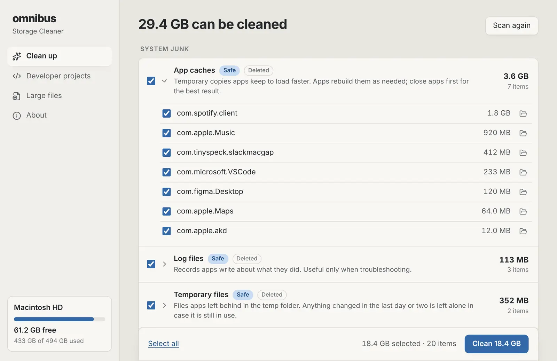The width and height of the screenshot is (557, 361).
Task: Click the Deleted badge on Temporary files
Action: click(272, 295)
